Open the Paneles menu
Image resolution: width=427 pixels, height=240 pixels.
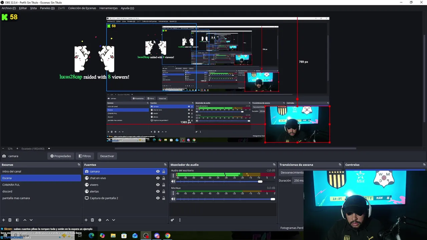pos(47,8)
